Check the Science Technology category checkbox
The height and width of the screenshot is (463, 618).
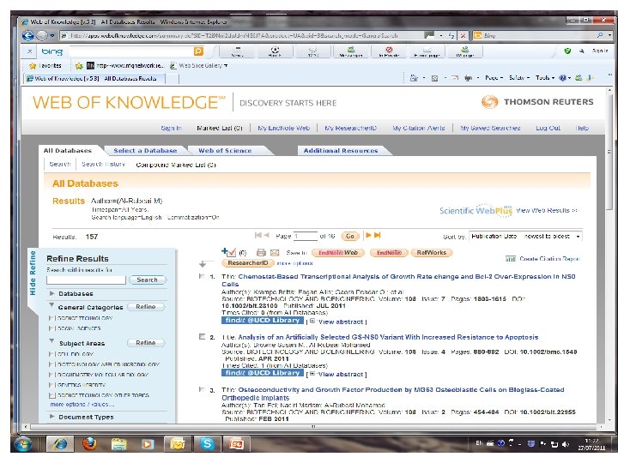click(51, 318)
